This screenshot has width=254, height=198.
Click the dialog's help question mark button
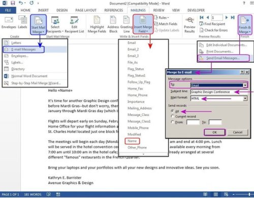(242, 72)
